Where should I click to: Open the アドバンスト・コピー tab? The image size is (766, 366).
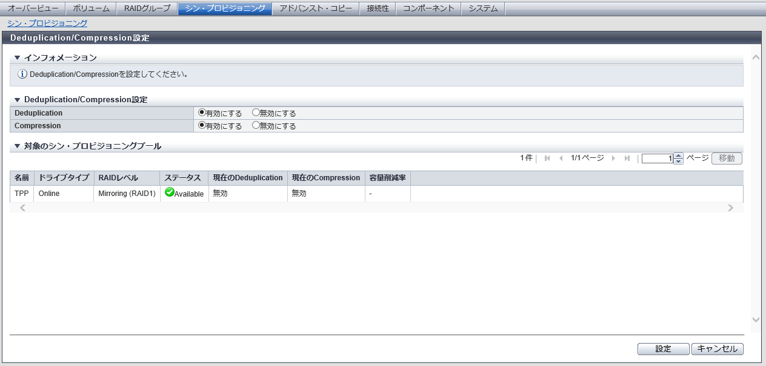pyautogui.click(x=315, y=8)
